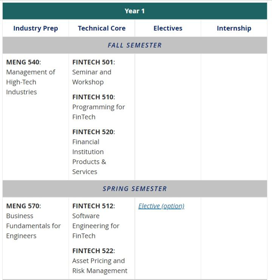The width and height of the screenshot is (272, 280).
Task: Click the Spring Semester section row
Action: (135, 189)
